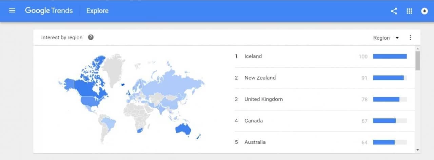
Task: Open the three-dot more options menu
Action: point(410,38)
